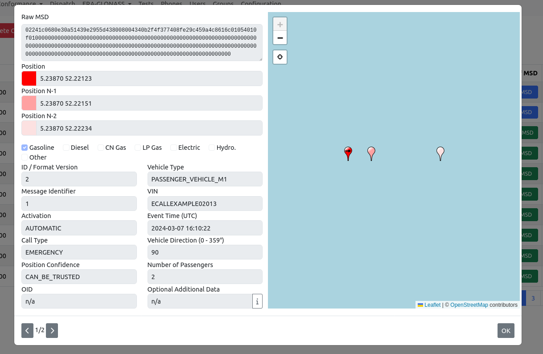The width and height of the screenshot is (543, 354).
Task: Click the Leaflet attribution flag icon
Action: (420, 305)
